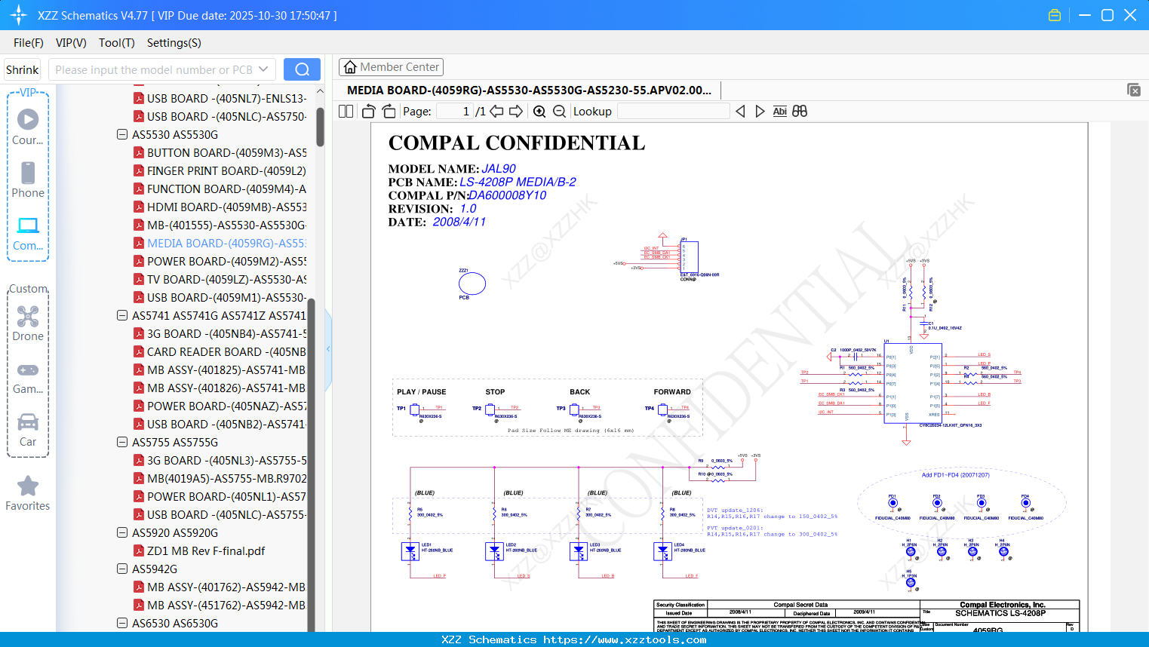
Task: Click the blue search button
Action: (x=302, y=69)
